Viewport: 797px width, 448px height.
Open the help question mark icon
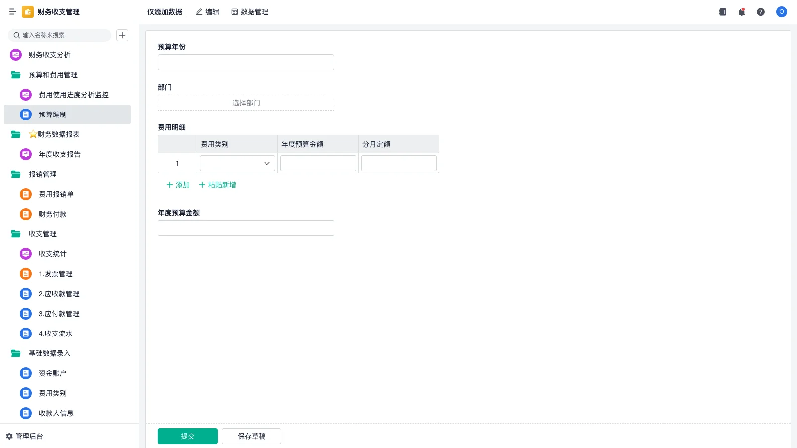click(761, 12)
